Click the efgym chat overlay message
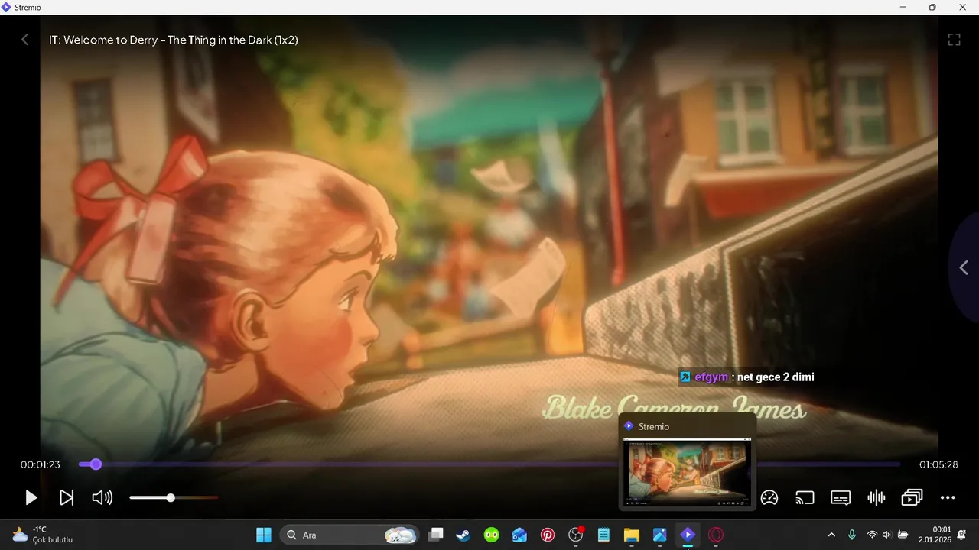The width and height of the screenshot is (979, 550). 746,377
